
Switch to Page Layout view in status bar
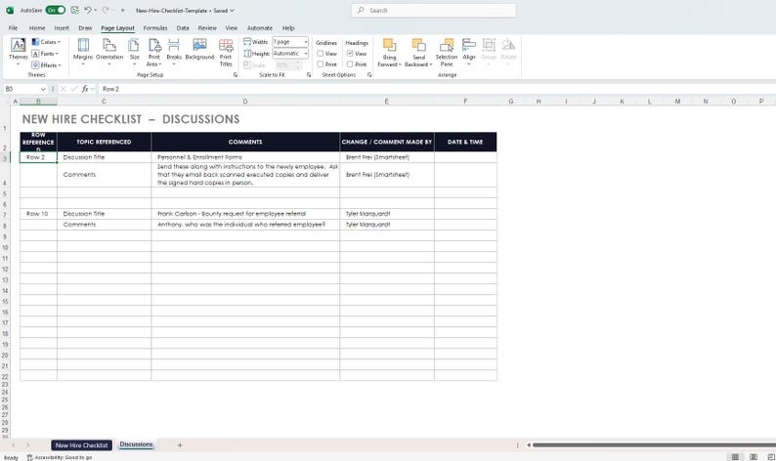click(754, 456)
